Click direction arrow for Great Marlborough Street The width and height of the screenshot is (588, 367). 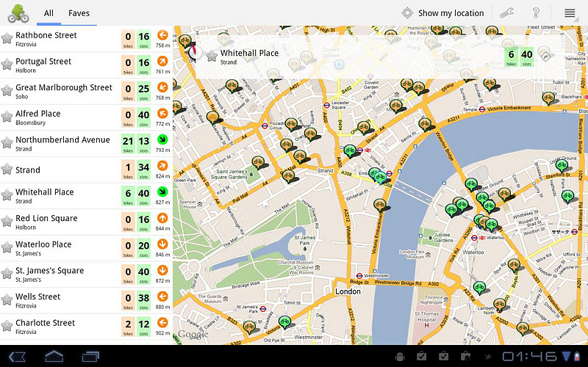coord(162,87)
